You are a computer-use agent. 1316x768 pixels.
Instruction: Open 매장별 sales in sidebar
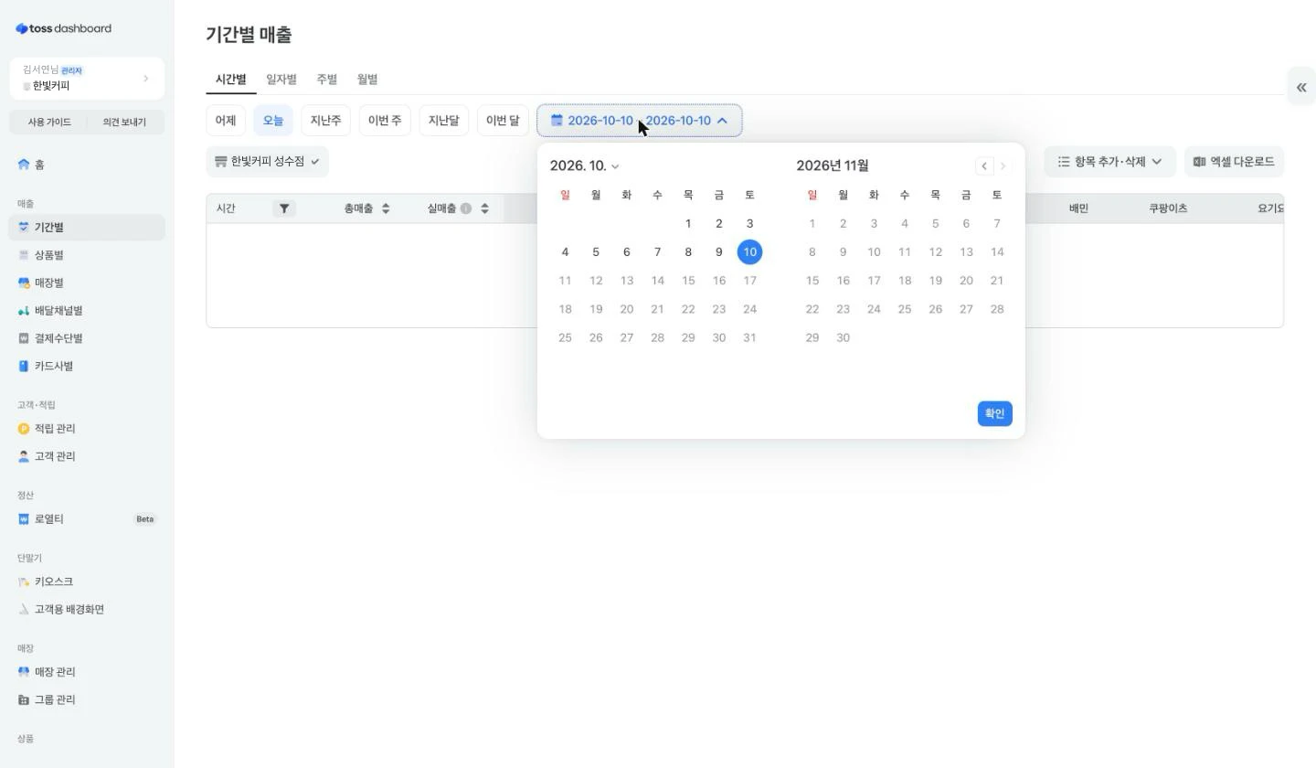pyautogui.click(x=87, y=283)
